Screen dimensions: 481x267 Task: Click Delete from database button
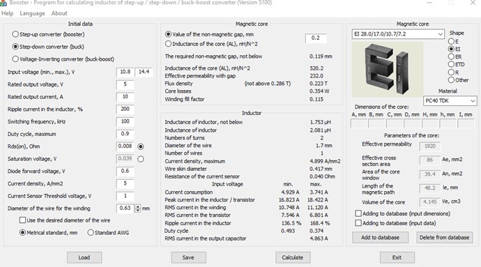(x=445, y=237)
